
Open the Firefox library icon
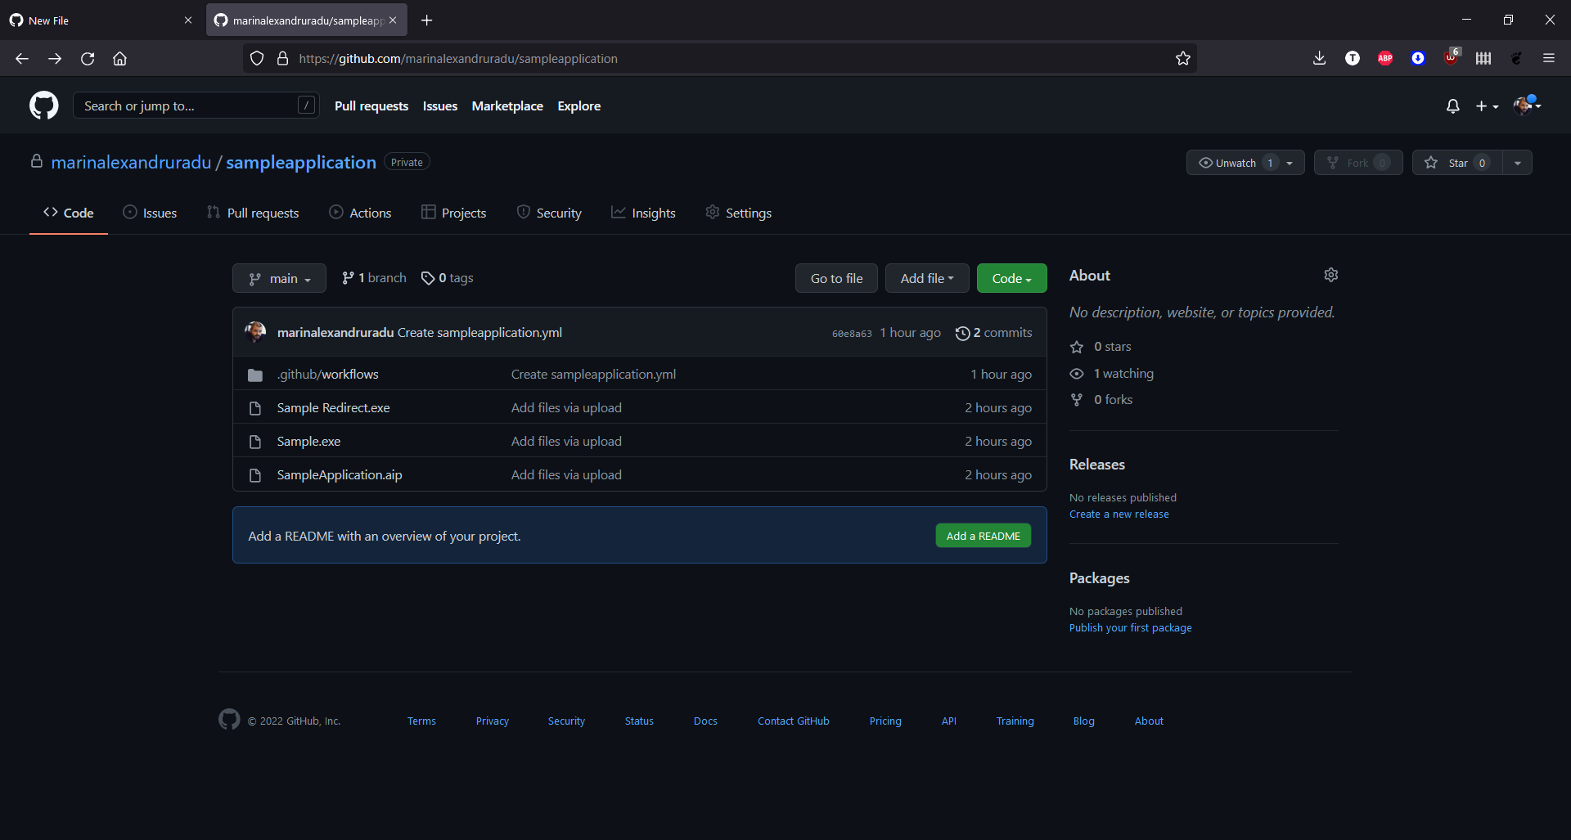[1483, 58]
